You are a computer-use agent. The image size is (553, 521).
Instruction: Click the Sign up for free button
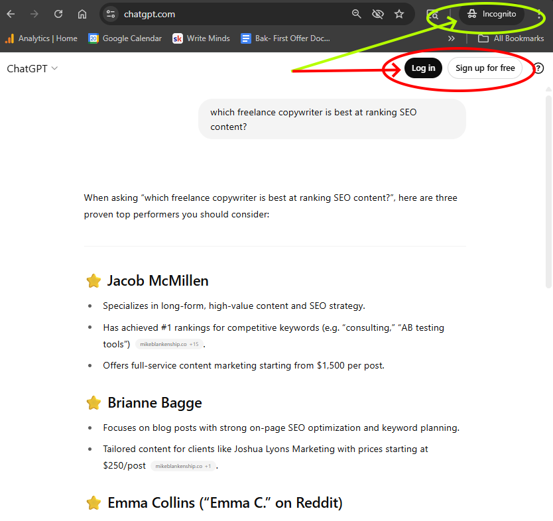(485, 68)
